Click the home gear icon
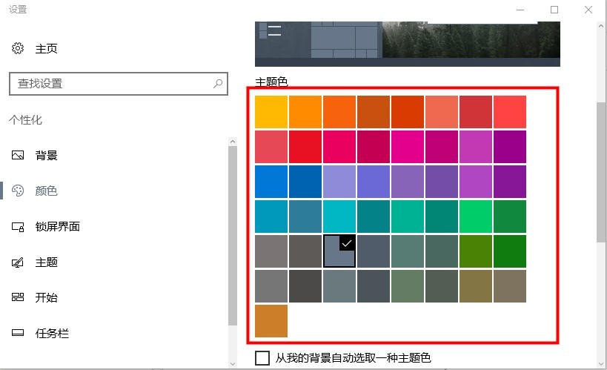607x370 pixels. point(18,48)
